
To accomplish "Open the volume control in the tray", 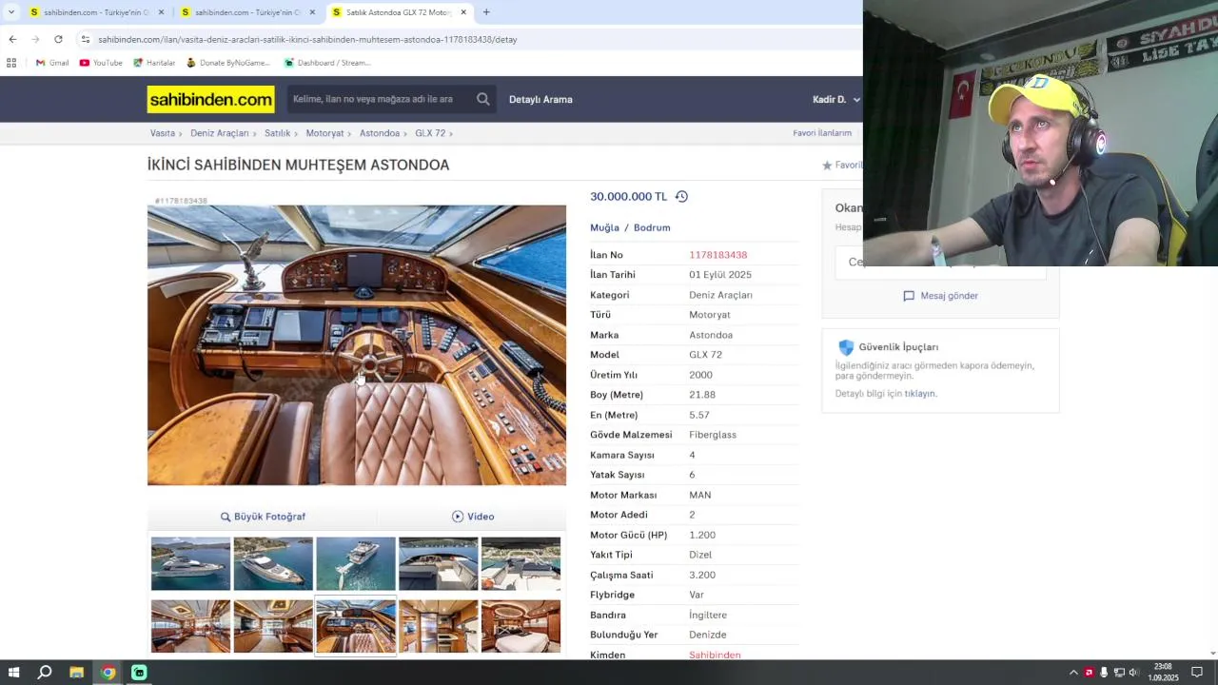I will [x=1133, y=673].
